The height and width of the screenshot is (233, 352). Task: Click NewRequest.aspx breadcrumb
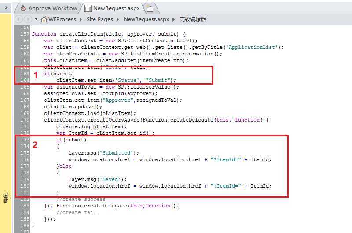click(147, 19)
